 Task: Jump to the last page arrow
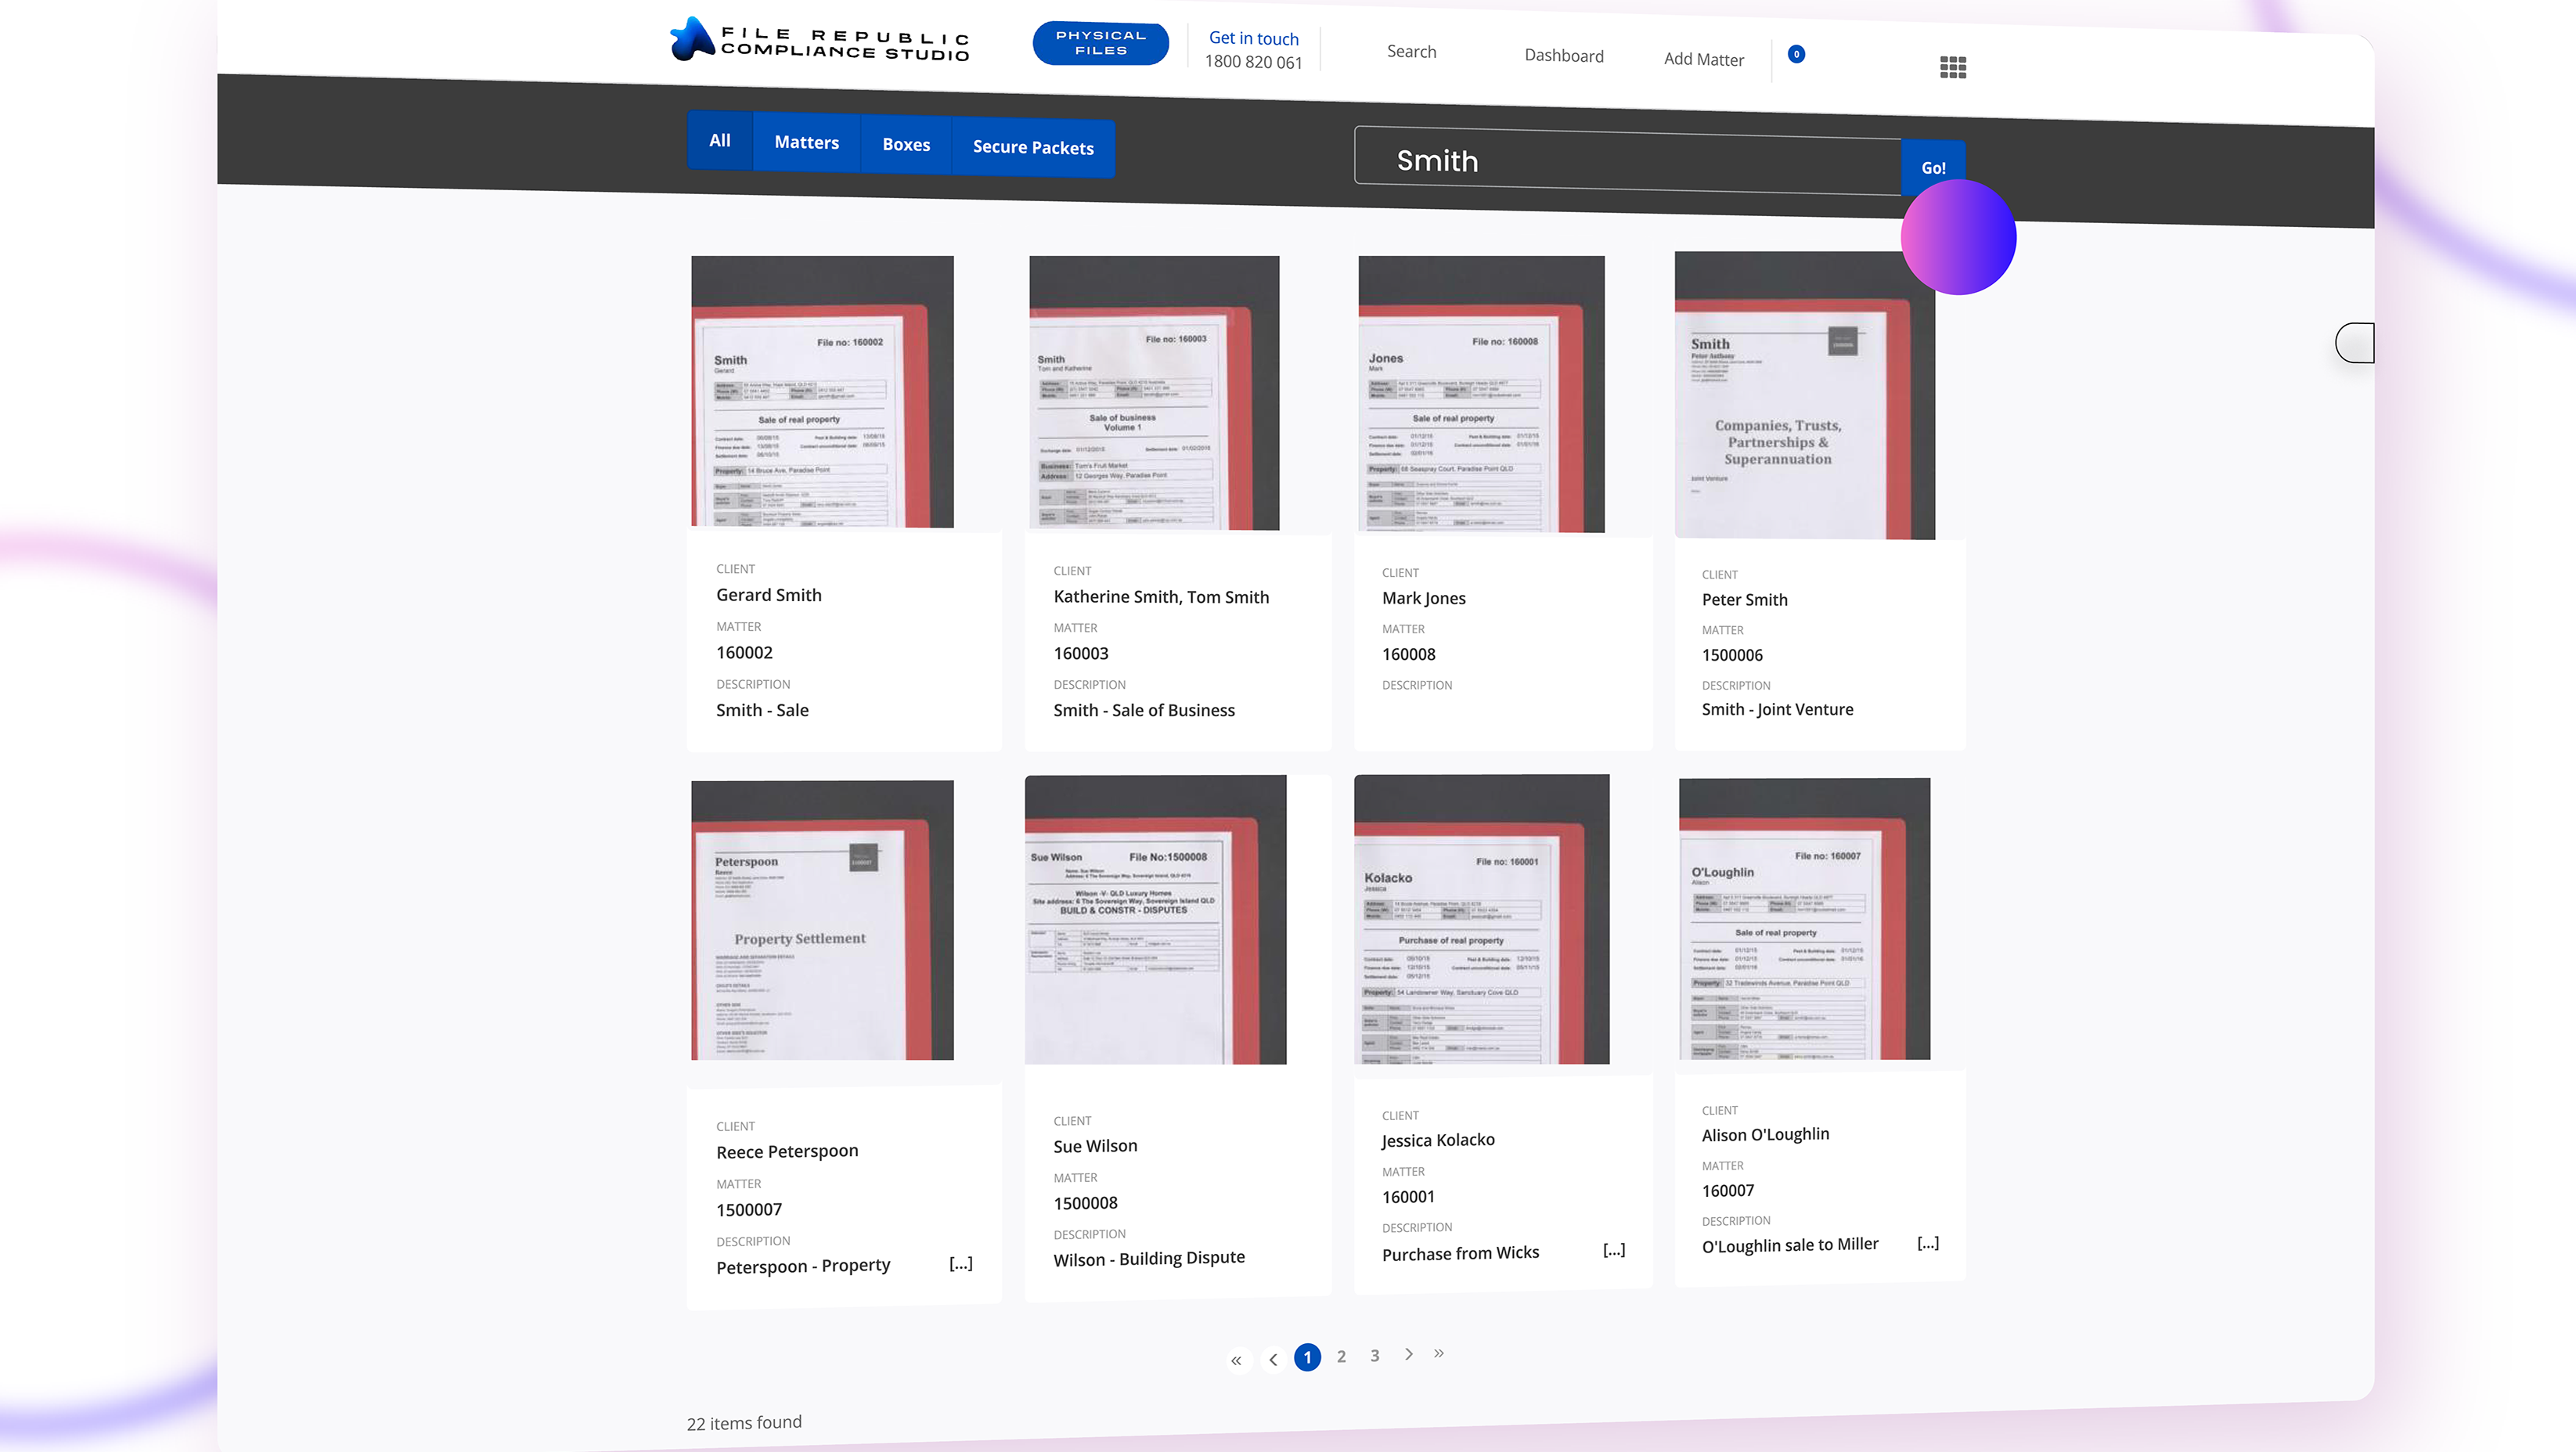click(x=1438, y=1353)
